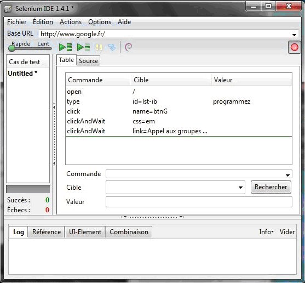Click the Commande column header
The height and width of the screenshot is (283, 305).
98,80
